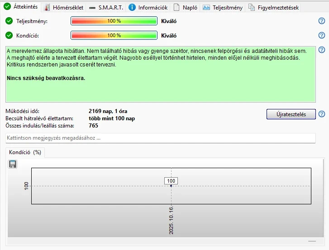329x250 pixels.
Task: Switch to the Teljesítmény tab
Action: pos(223,8)
